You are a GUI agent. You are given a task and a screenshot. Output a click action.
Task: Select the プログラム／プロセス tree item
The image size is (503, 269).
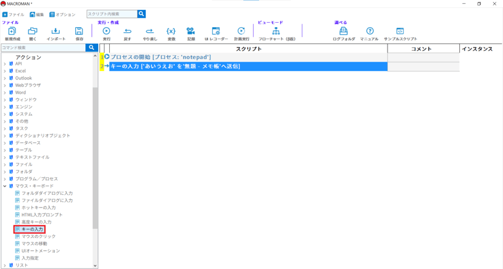[x=36, y=179]
